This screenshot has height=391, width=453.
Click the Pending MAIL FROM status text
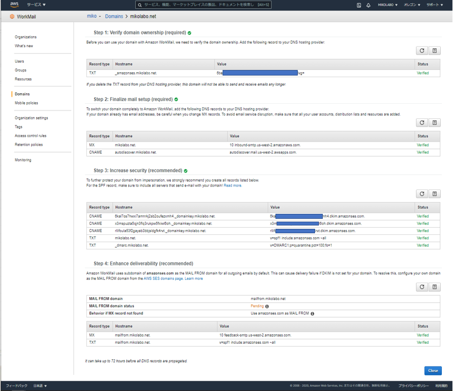pyautogui.click(x=257, y=306)
